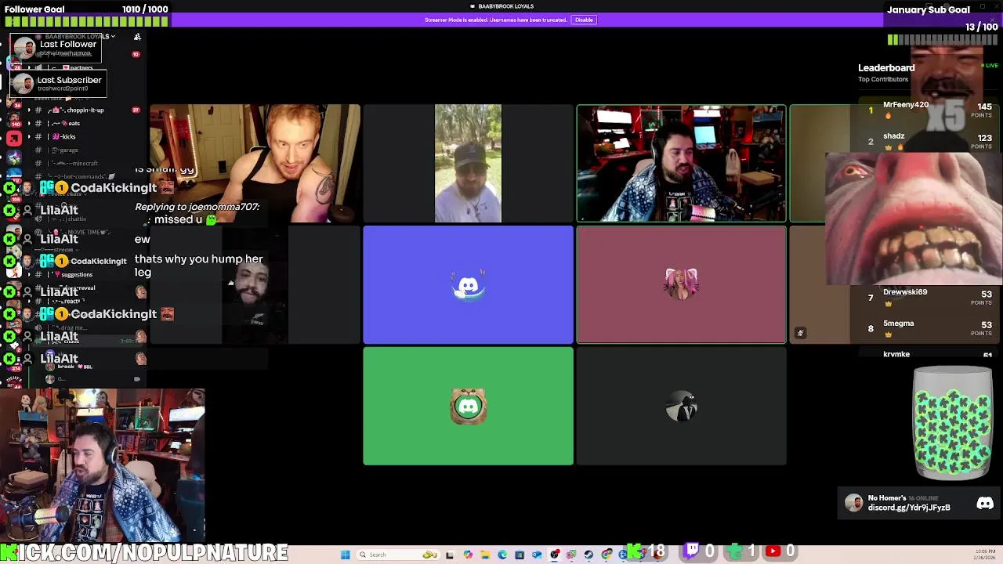
Task: Open Google Chrome from the taskbar
Action: [x=606, y=555]
